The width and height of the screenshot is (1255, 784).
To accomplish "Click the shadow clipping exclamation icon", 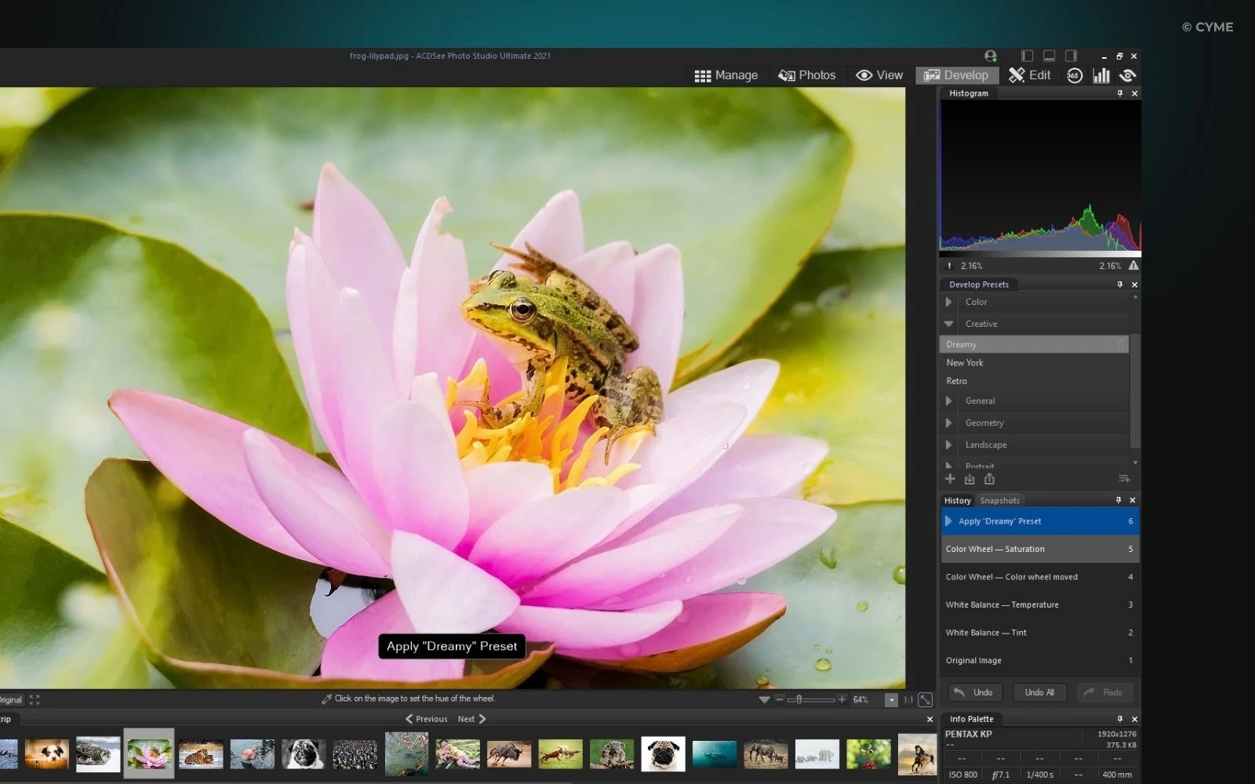I will (x=949, y=266).
